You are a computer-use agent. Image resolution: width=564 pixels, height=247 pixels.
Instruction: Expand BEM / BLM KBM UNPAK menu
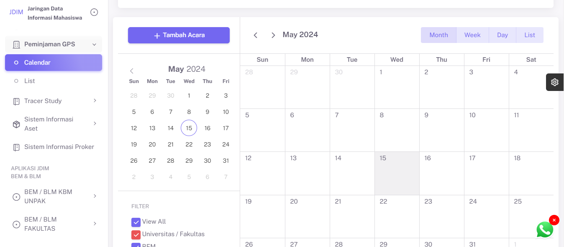[x=95, y=197]
